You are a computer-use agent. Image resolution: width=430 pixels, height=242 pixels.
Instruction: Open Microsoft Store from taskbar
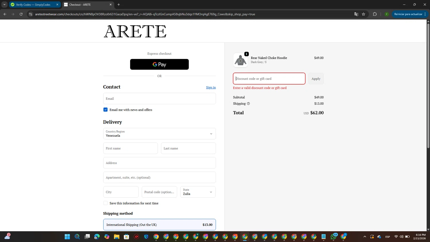coord(126,237)
